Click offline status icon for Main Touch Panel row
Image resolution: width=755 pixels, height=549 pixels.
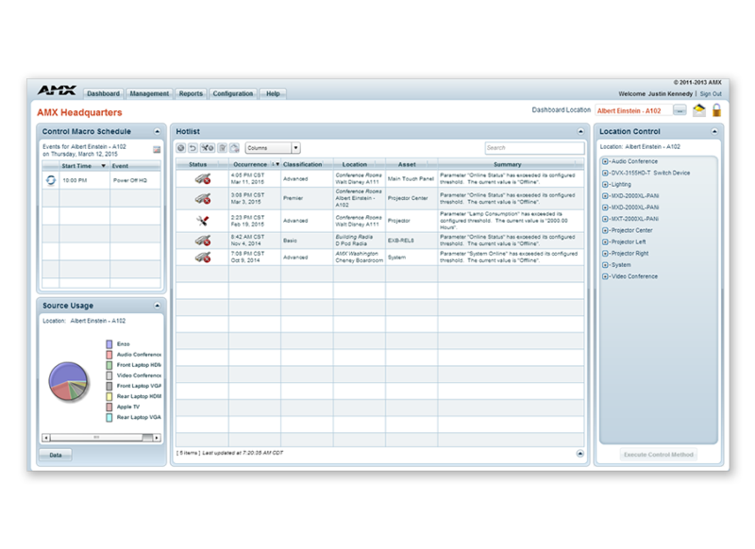pyautogui.click(x=203, y=179)
